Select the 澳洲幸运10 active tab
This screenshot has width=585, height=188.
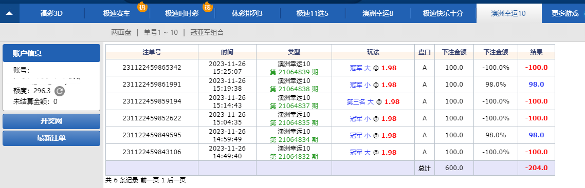509,14
